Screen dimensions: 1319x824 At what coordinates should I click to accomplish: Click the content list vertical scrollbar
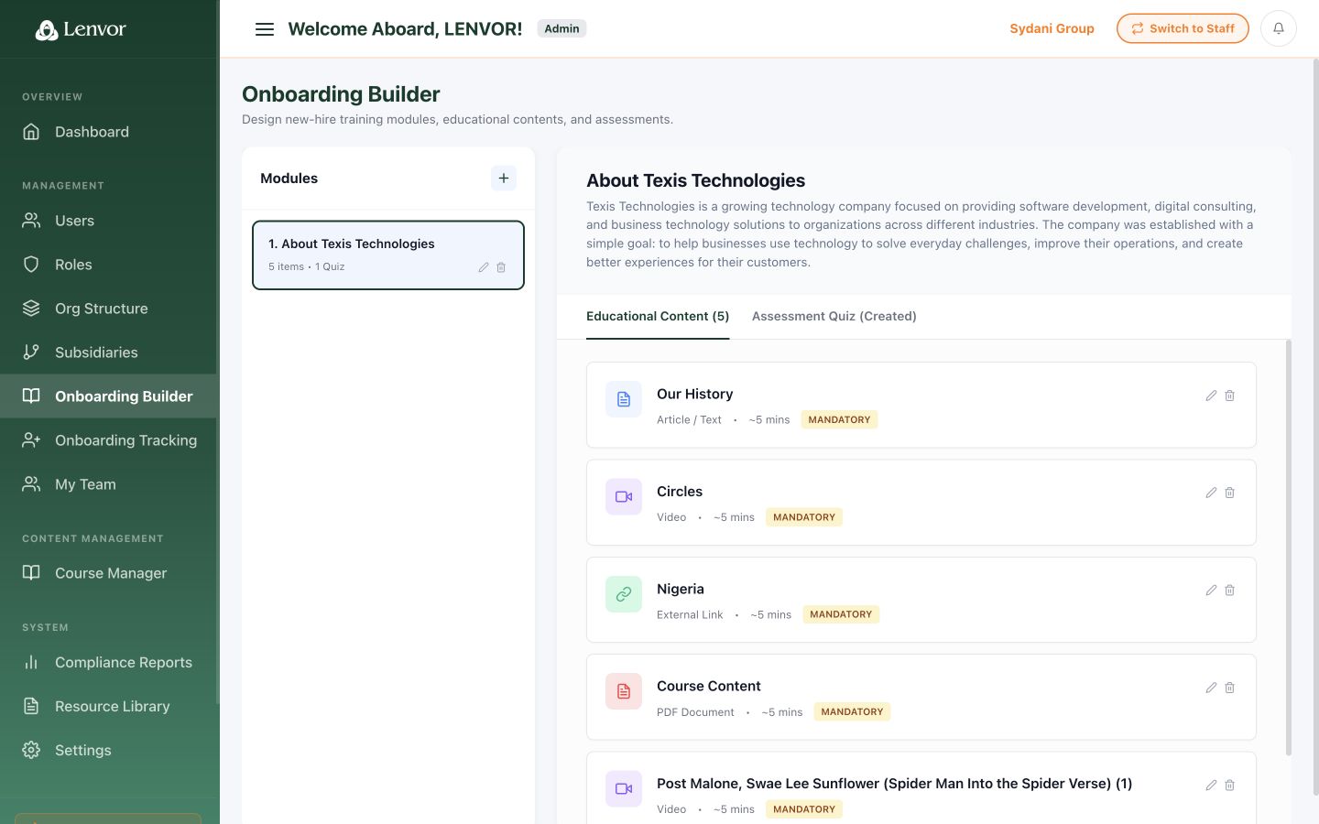tap(1289, 548)
